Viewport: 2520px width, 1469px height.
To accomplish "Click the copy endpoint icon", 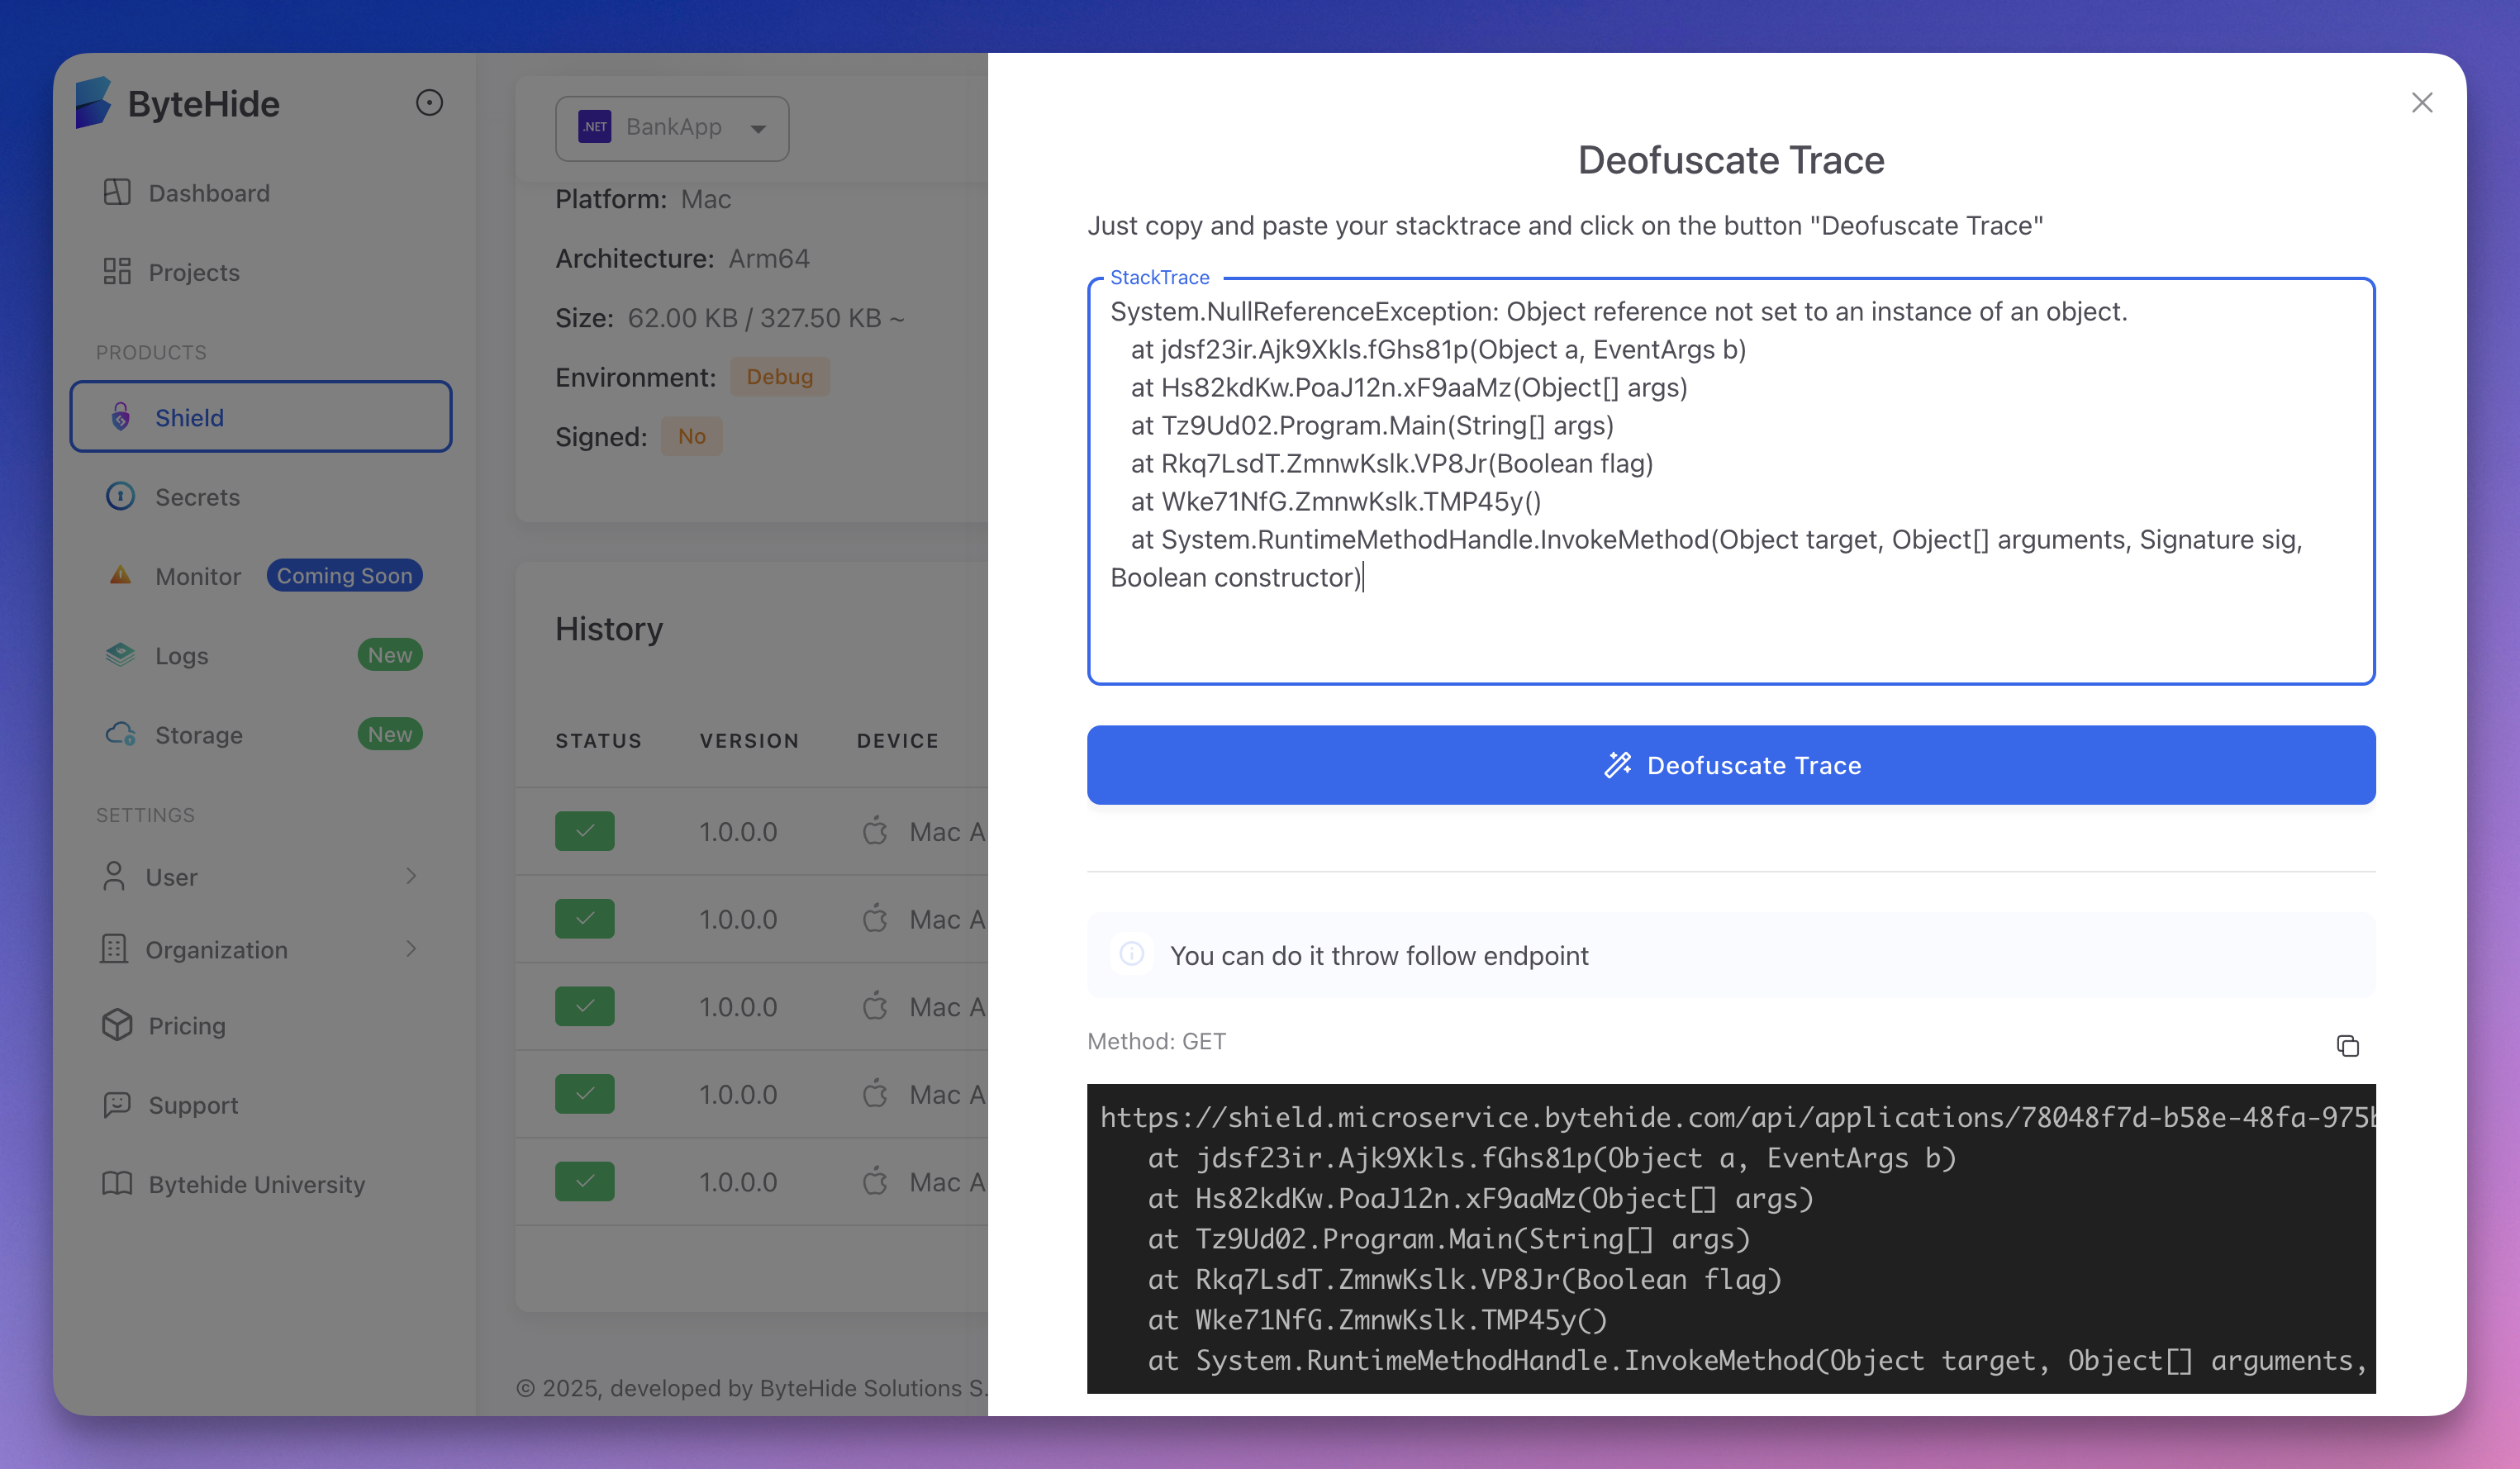I will [x=2347, y=1045].
